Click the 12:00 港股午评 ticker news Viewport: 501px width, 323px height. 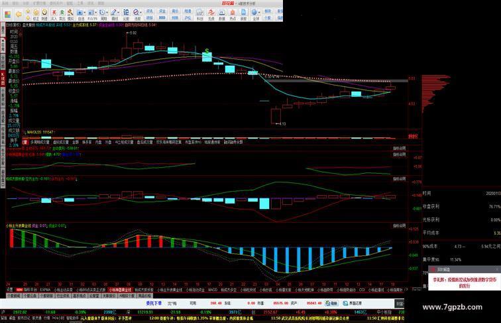(x=201, y=318)
